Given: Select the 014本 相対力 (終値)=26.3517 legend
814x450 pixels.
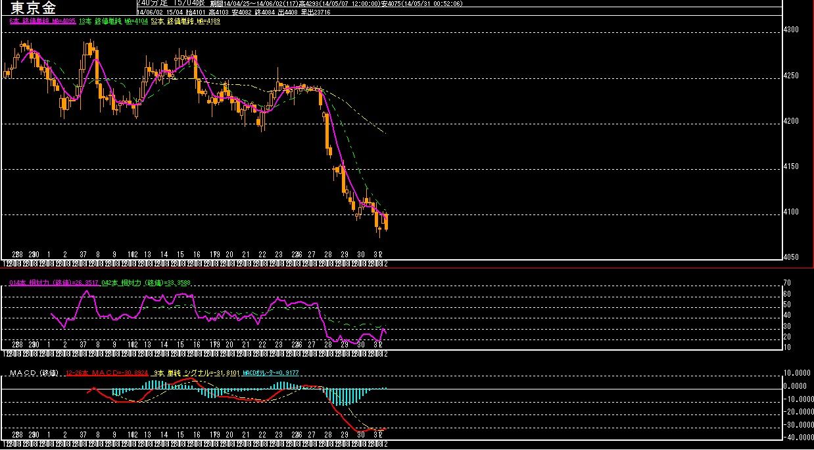Looking at the screenshot, I should click(55, 283).
